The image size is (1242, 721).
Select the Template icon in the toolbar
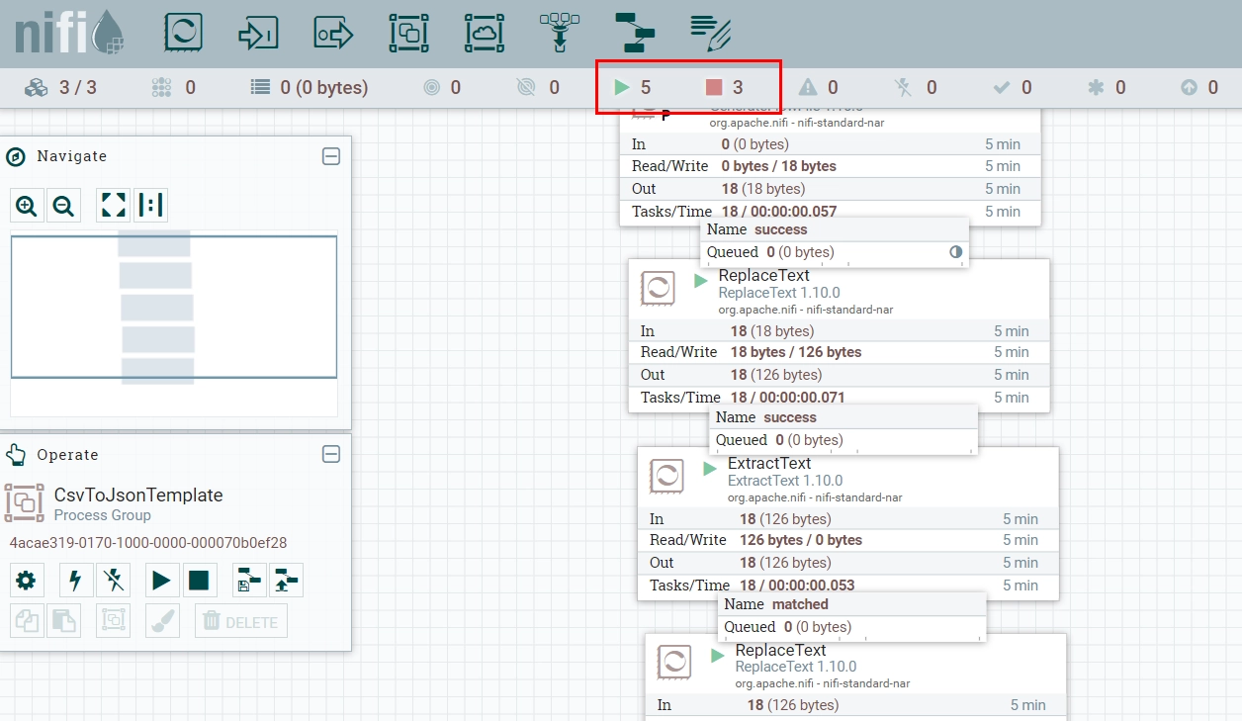click(x=635, y=33)
